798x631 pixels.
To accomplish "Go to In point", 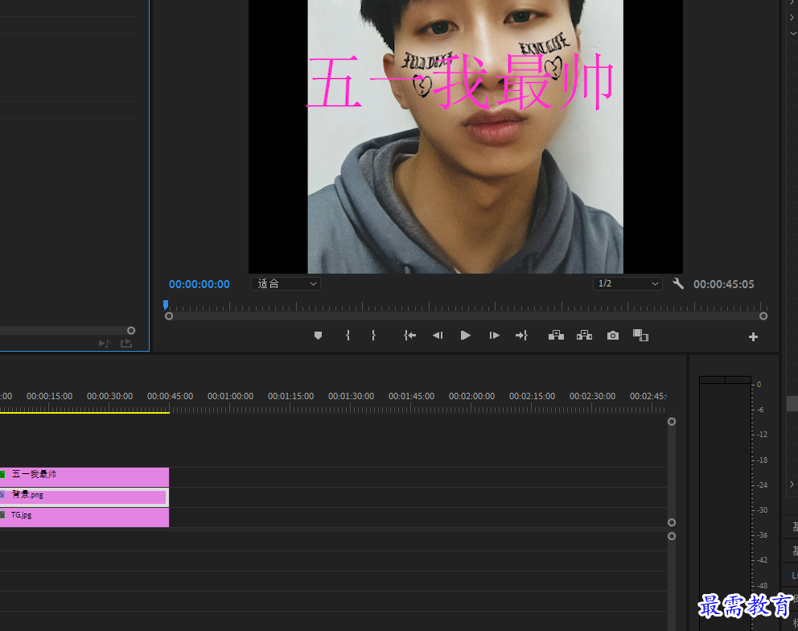I will click(x=409, y=335).
